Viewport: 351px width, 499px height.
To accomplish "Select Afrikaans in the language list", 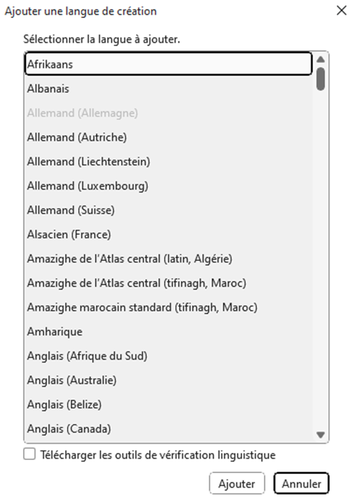I will [x=168, y=64].
